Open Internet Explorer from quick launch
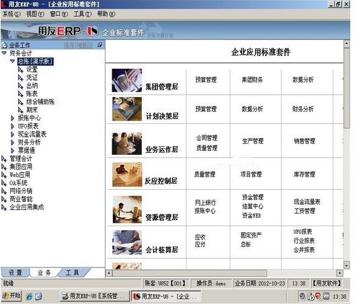The image size is (355, 305). 29,296
